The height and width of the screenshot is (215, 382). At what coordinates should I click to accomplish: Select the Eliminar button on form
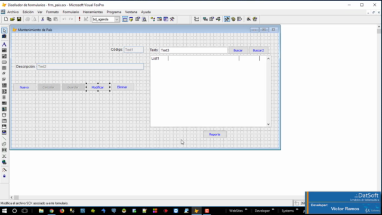pos(122,87)
